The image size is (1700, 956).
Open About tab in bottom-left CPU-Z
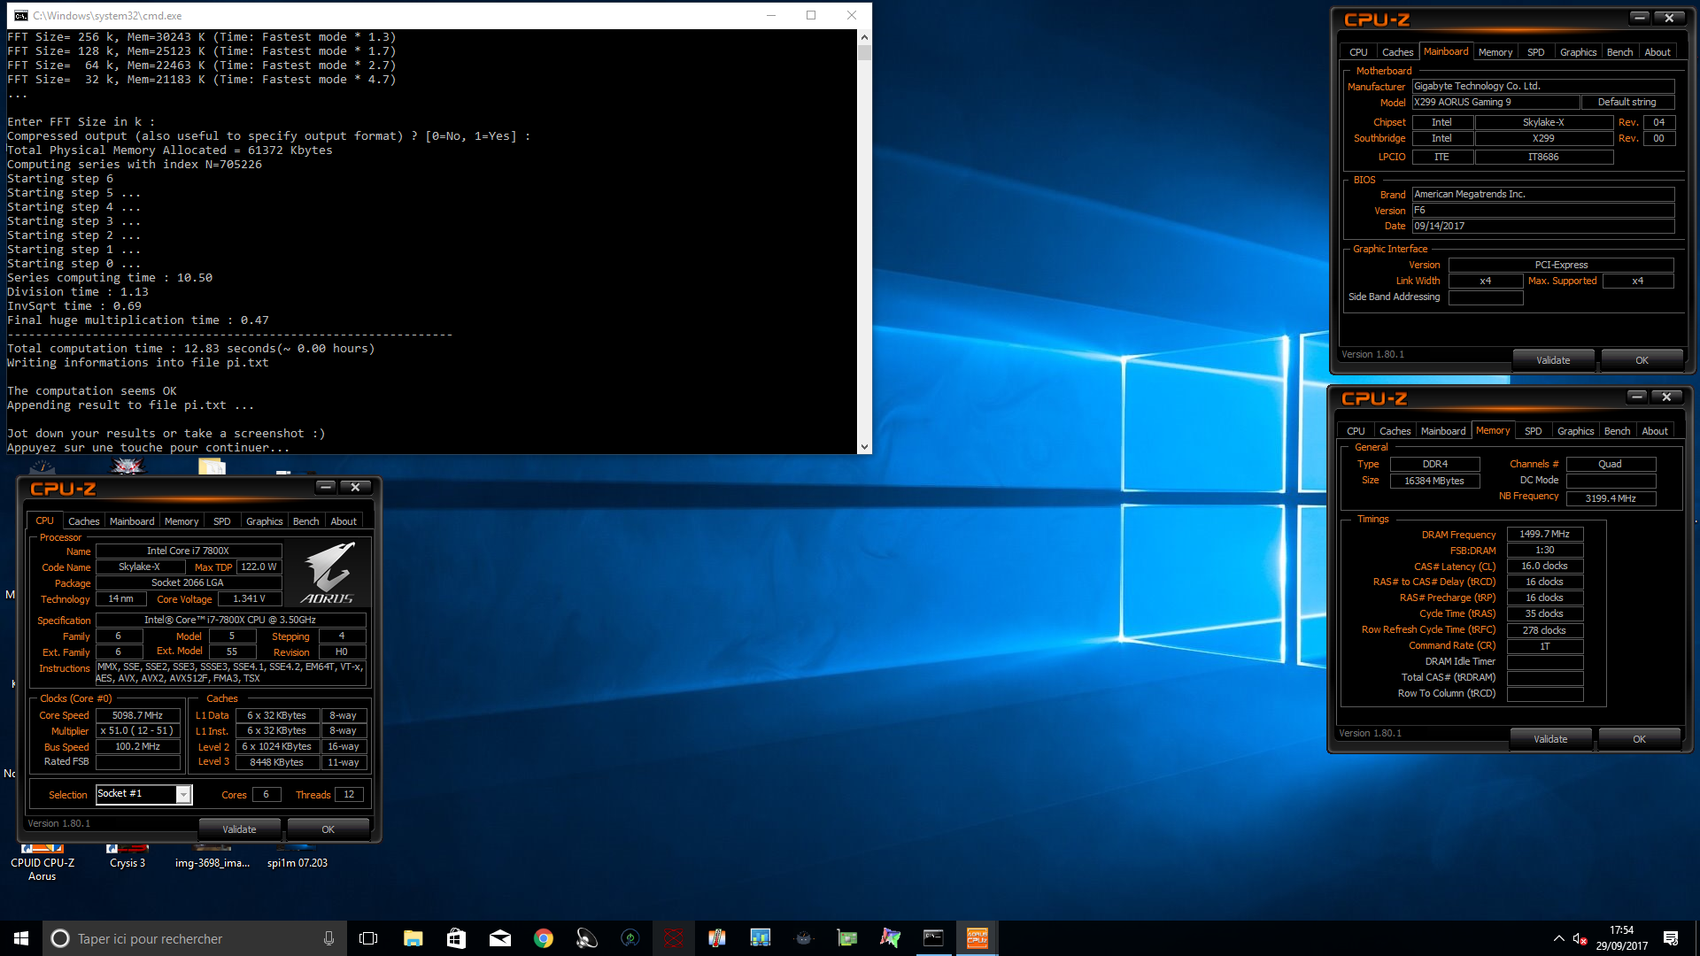point(344,521)
